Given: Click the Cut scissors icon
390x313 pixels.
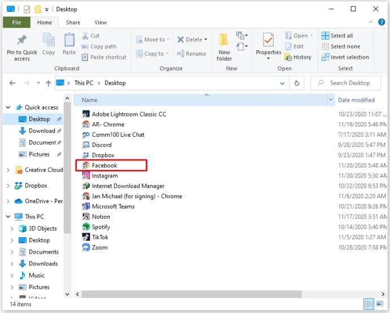Looking at the screenshot, I should pyautogui.click(x=85, y=36).
